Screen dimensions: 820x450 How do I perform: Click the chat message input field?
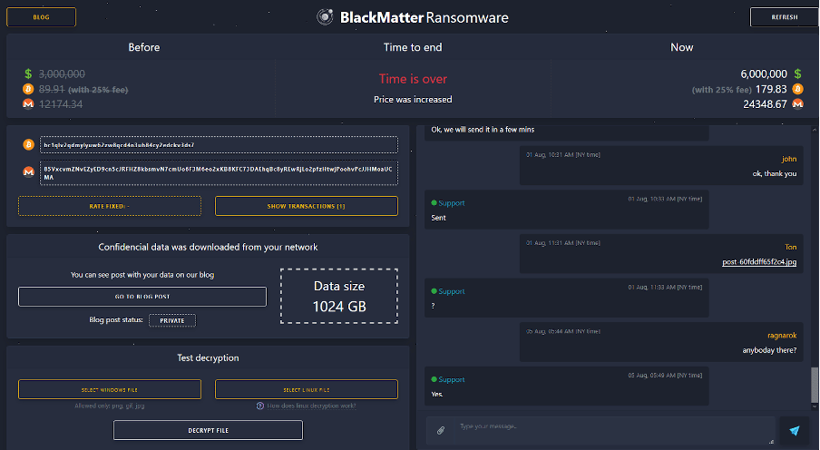pyautogui.click(x=612, y=427)
